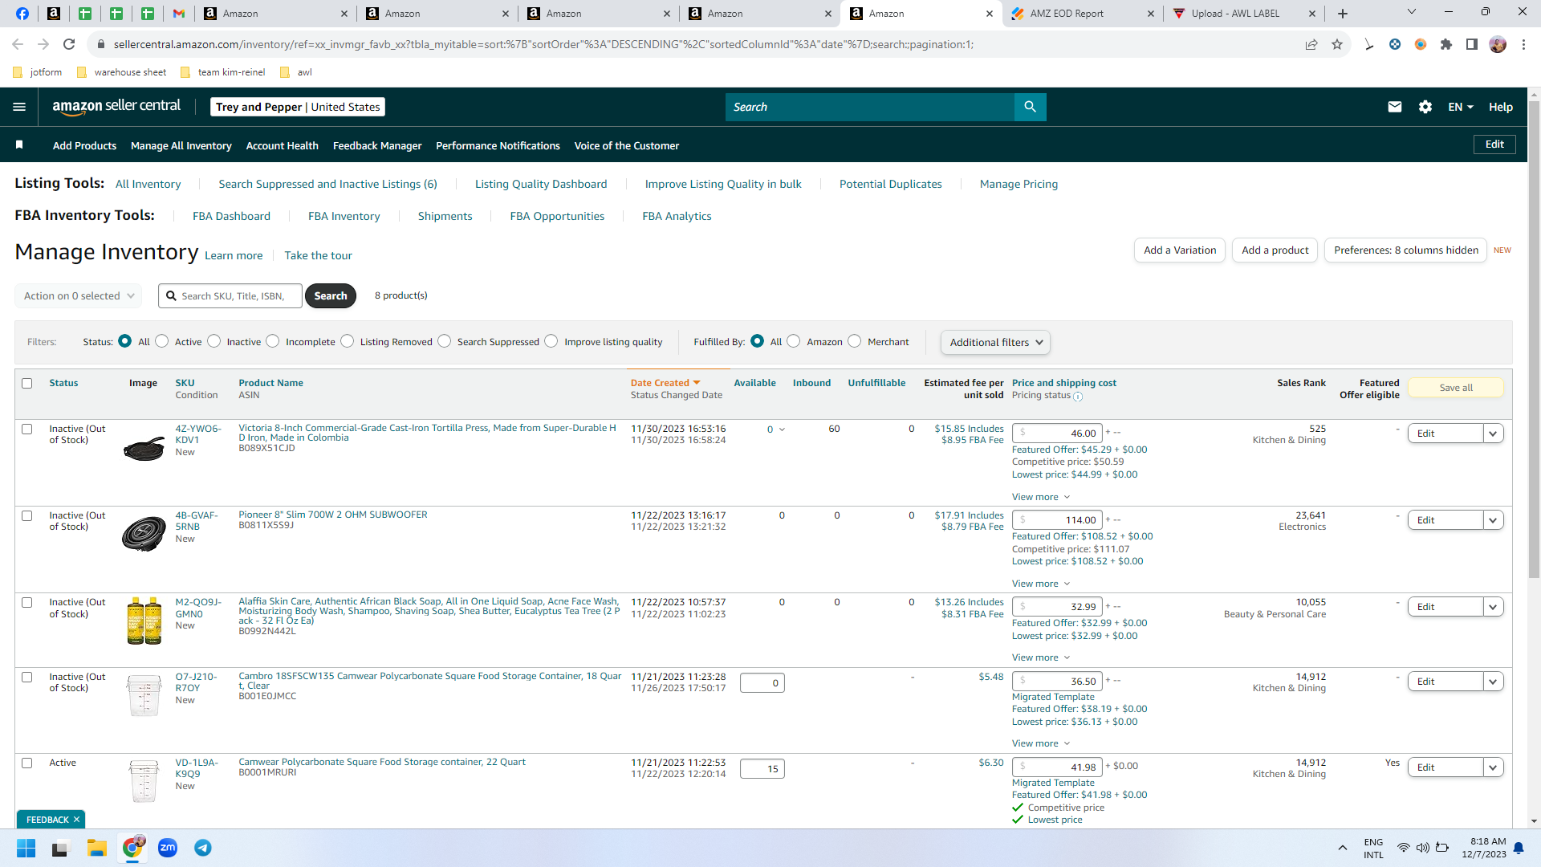Toggle the select-all checkbox in table header
1541x867 pixels.
coord(27,383)
